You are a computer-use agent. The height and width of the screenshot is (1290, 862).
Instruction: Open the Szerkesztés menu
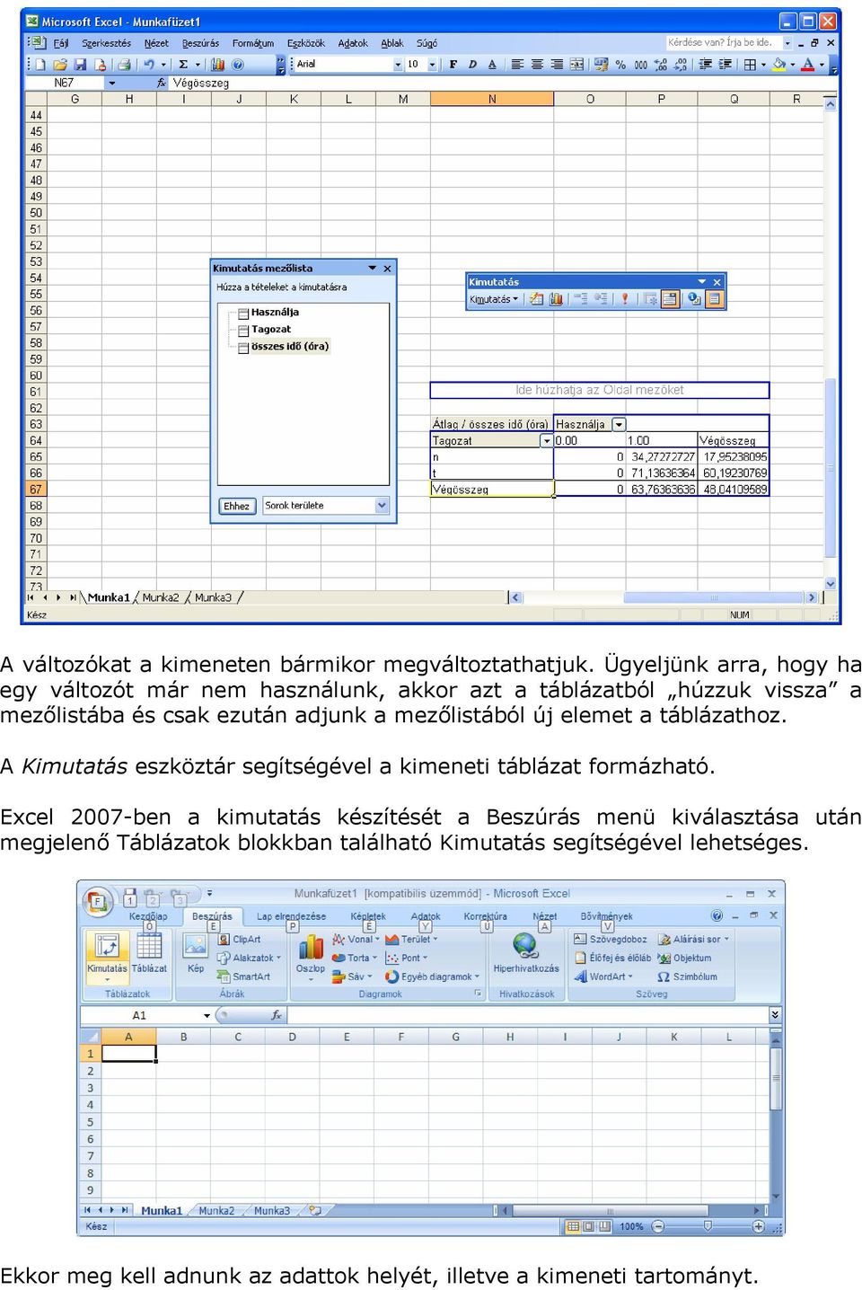coord(106,43)
